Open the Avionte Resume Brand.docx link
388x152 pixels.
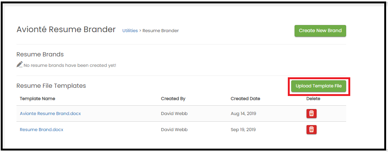[x=50, y=114]
